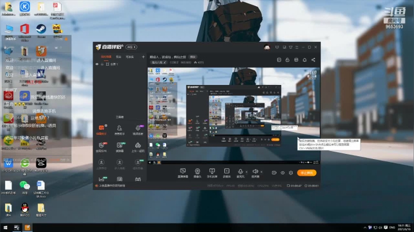Open the taskbar clock
The height and width of the screenshot is (232, 414).
404,227
